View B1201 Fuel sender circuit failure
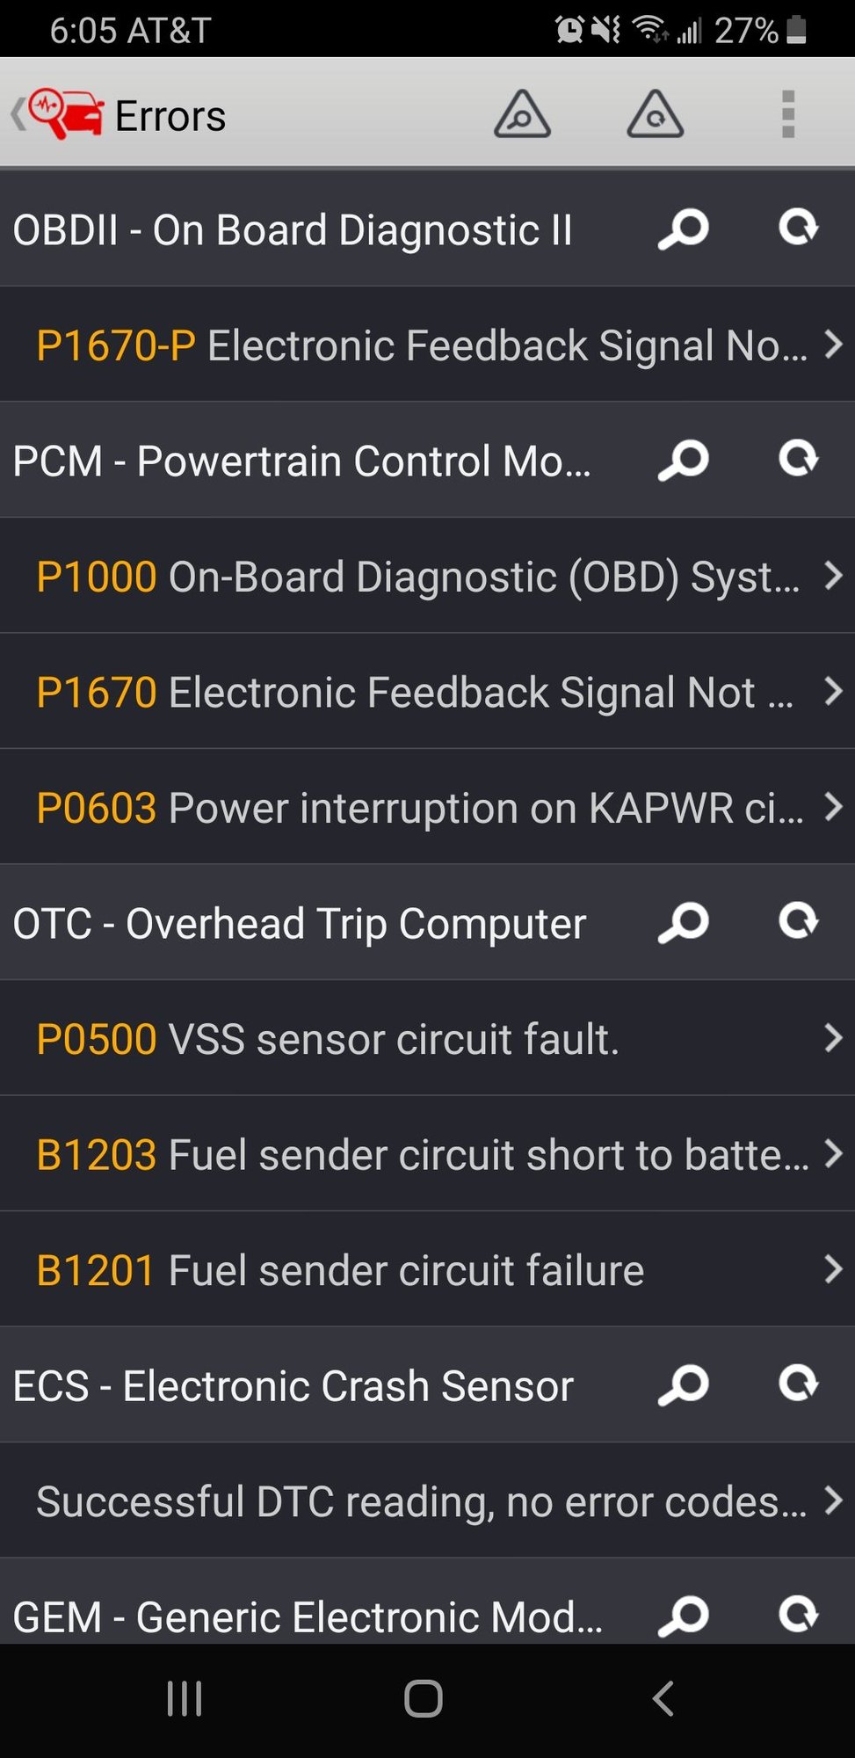855x1758 pixels. tap(427, 1270)
